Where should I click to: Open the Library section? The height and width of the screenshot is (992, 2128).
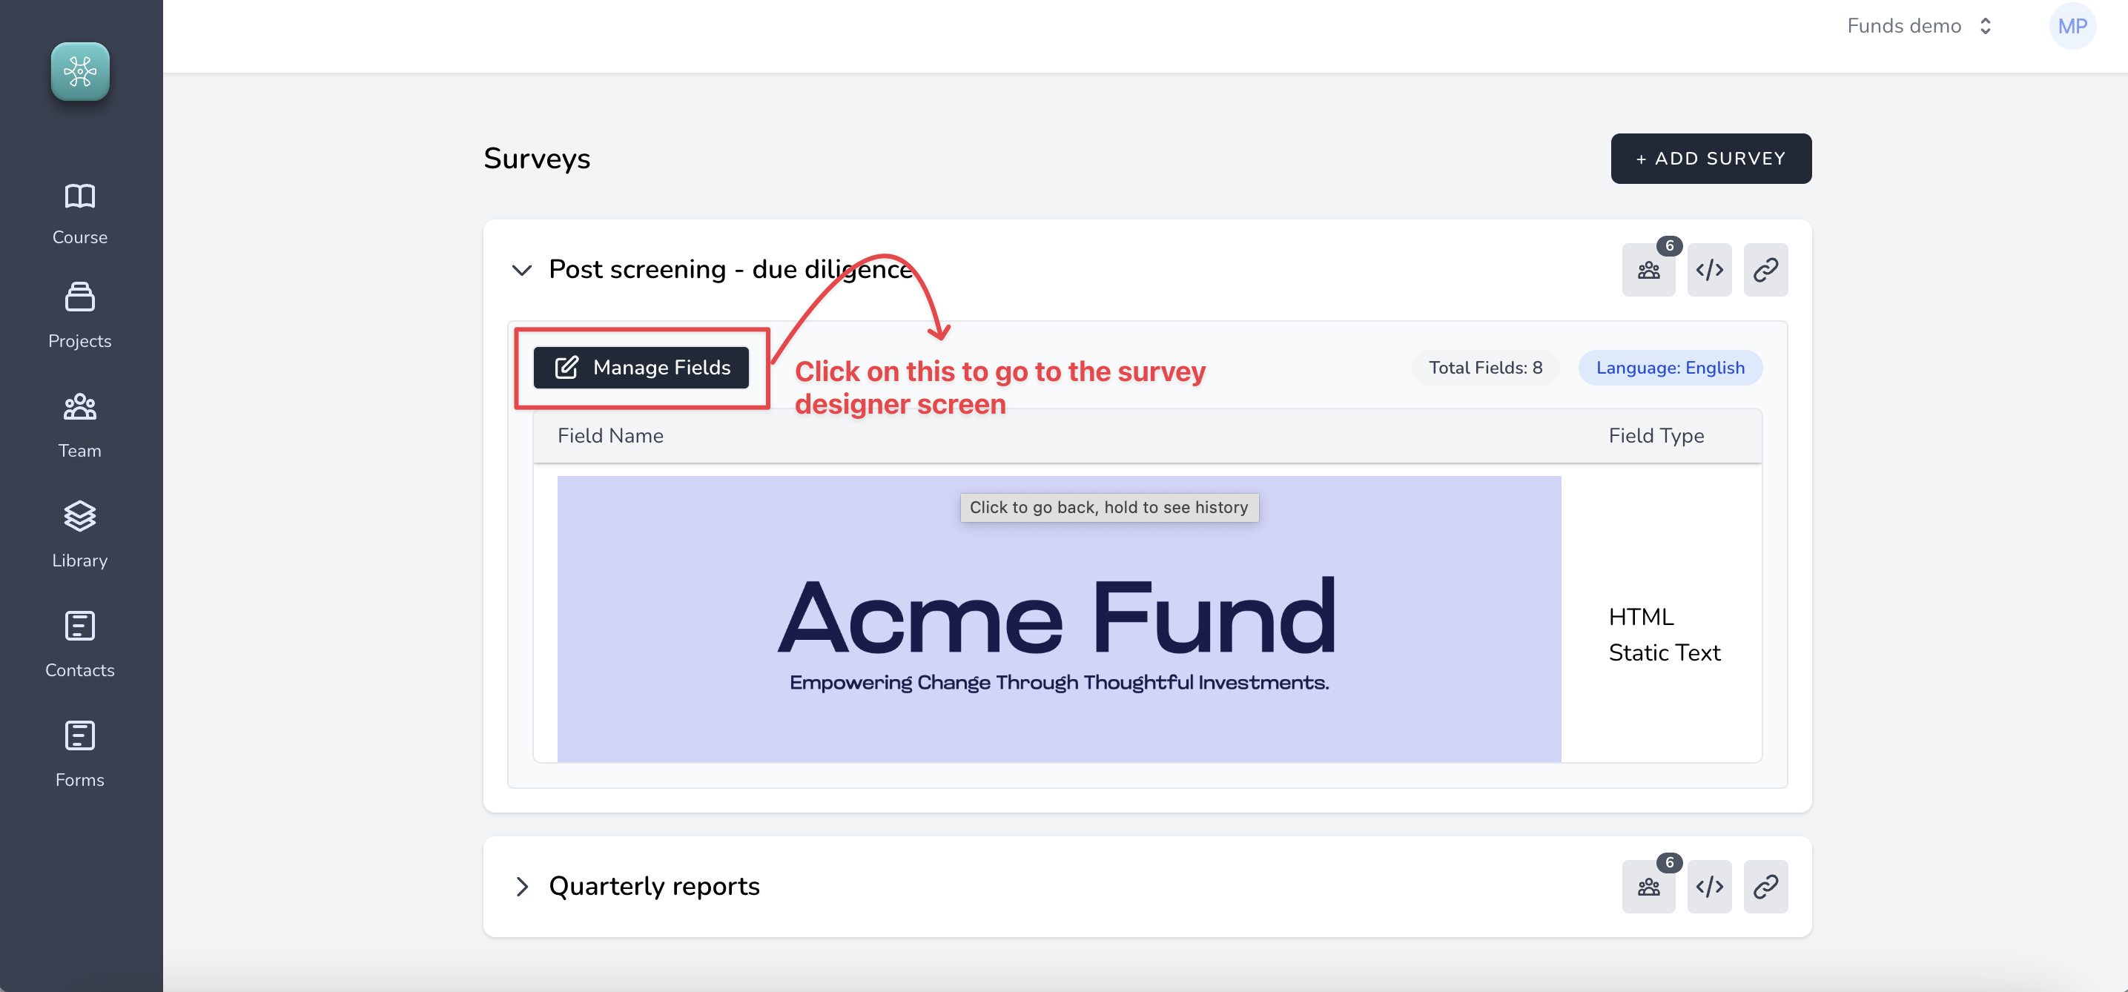80,535
